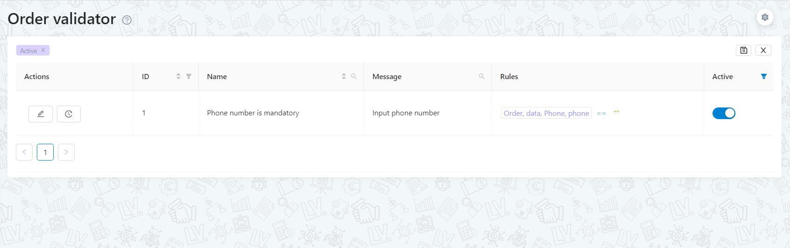Select the Input phone number message cell
790x248 pixels.
405,113
